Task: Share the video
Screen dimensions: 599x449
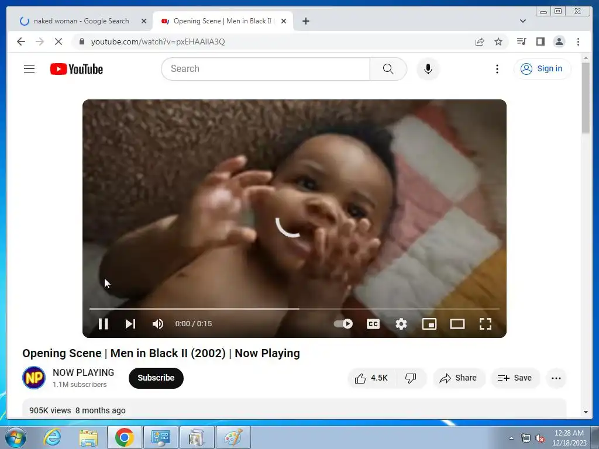Action: (x=459, y=378)
